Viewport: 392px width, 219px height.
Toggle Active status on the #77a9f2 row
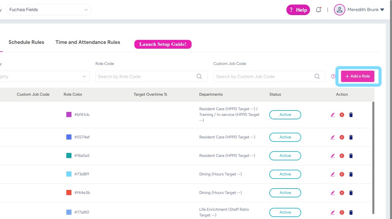[285, 212]
